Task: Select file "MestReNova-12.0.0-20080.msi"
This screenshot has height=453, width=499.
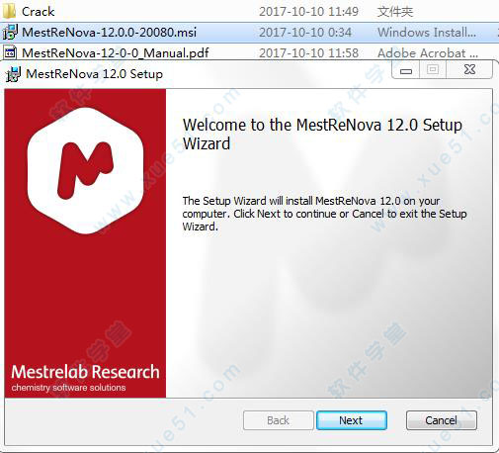Action: pyautogui.click(x=109, y=33)
